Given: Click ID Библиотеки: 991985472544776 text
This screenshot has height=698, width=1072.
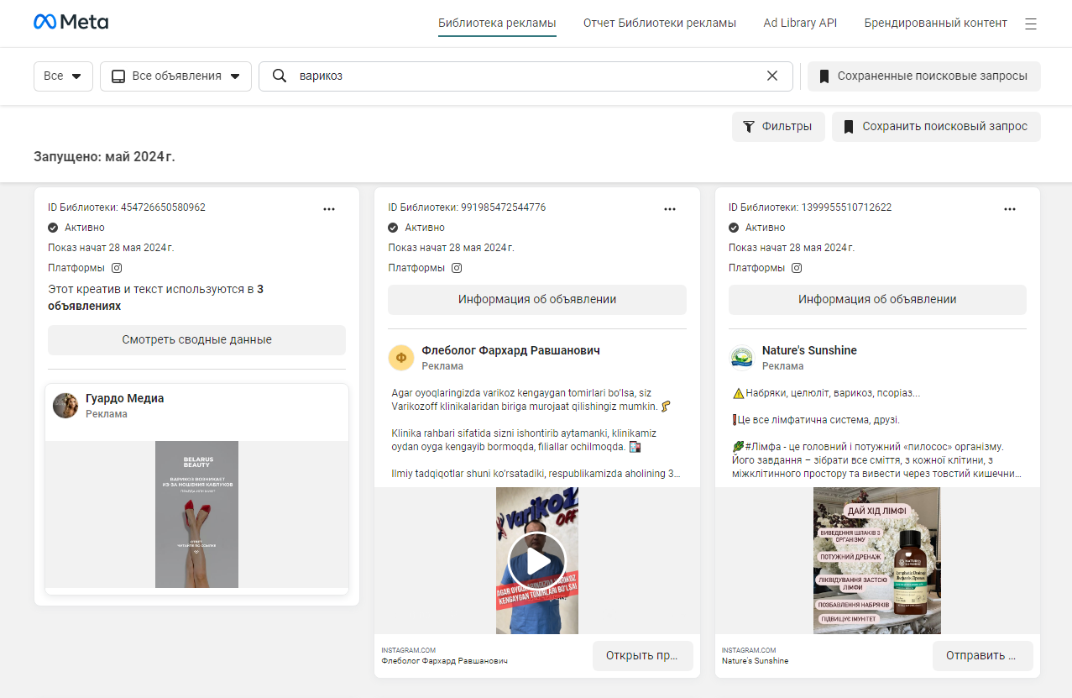Looking at the screenshot, I should point(467,207).
